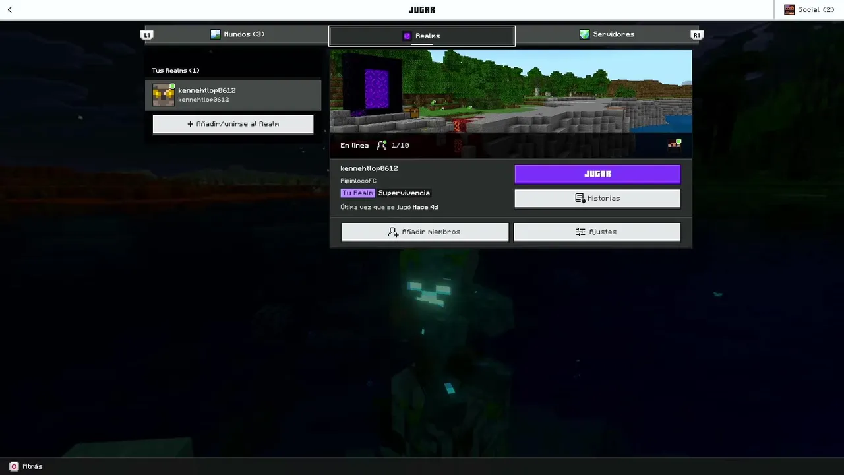Image resolution: width=844 pixels, height=475 pixels.
Task: Click the R1 shoulder button indicator
Action: pyautogui.click(x=696, y=35)
